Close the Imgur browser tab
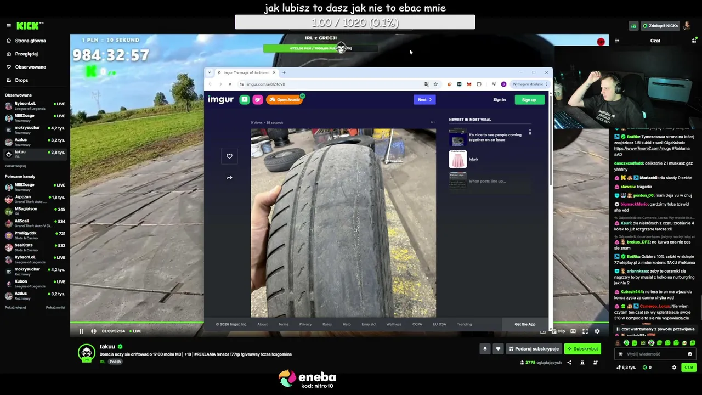 click(x=274, y=72)
